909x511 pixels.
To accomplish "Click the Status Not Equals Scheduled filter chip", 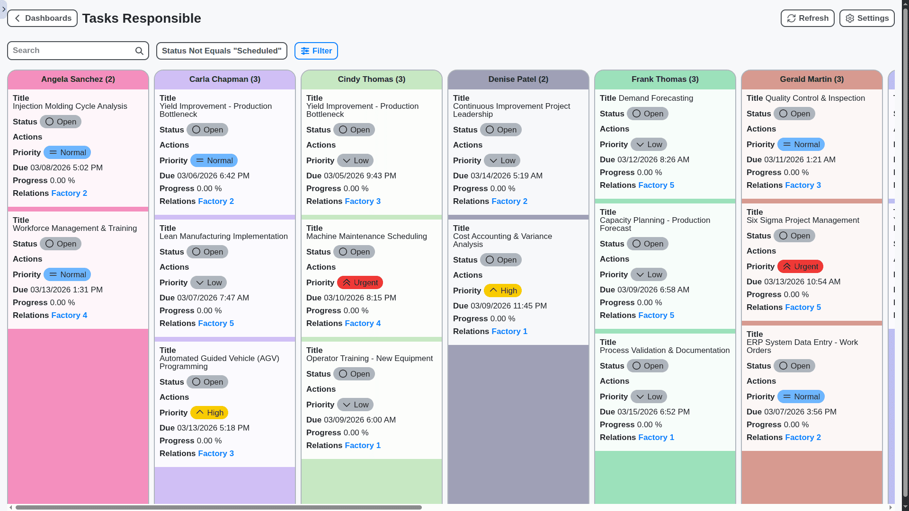I will click(x=222, y=51).
